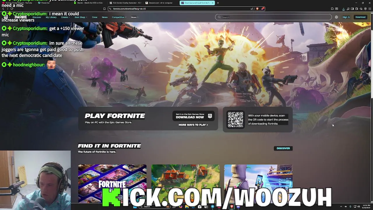Open the browser downloads arrow icon
Image resolution: width=373 pixels, height=210 pixels.
pyautogui.click(x=344, y=9)
